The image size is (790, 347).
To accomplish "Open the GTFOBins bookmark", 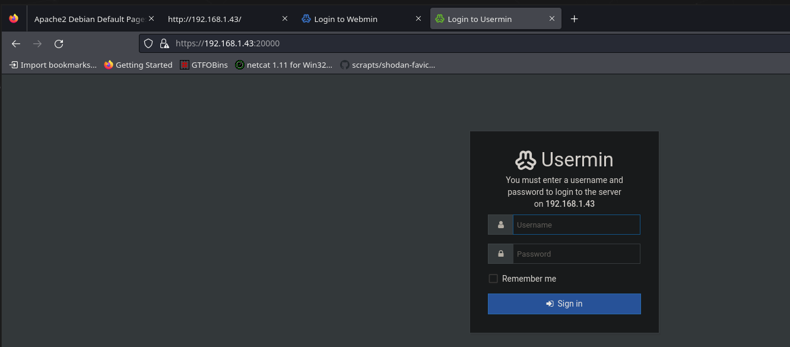I will (x=204, y=65).
